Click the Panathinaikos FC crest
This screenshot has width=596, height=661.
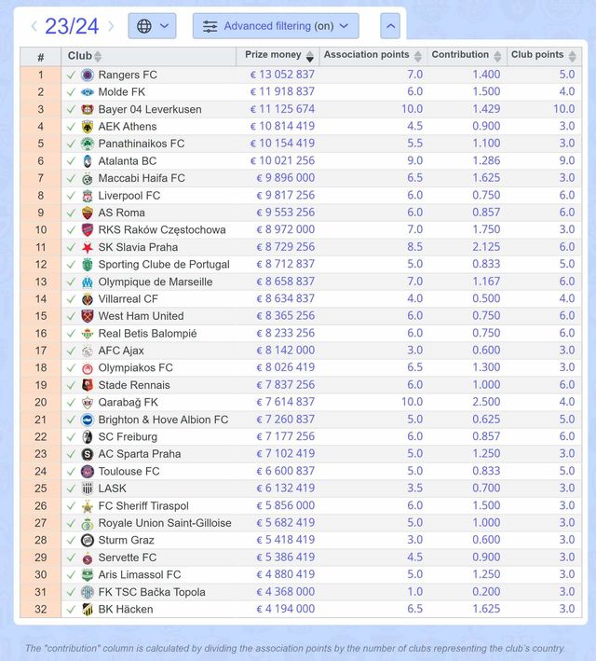(88, 144)
